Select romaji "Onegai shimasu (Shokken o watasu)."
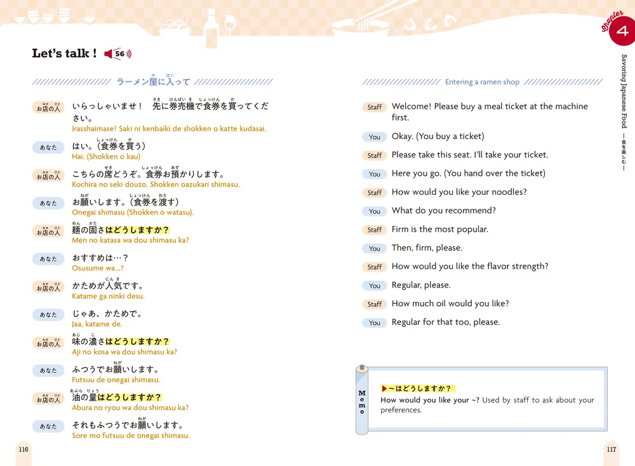Screen dimensions: 635x466 coord(133,213)
